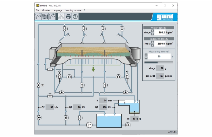
Task: Click pump P1 symbol
Action: tap(89, 125)
